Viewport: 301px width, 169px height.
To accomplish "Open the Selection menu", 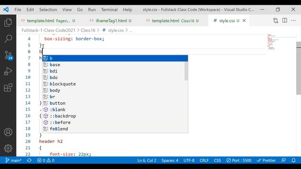I will tap(48, 9).
